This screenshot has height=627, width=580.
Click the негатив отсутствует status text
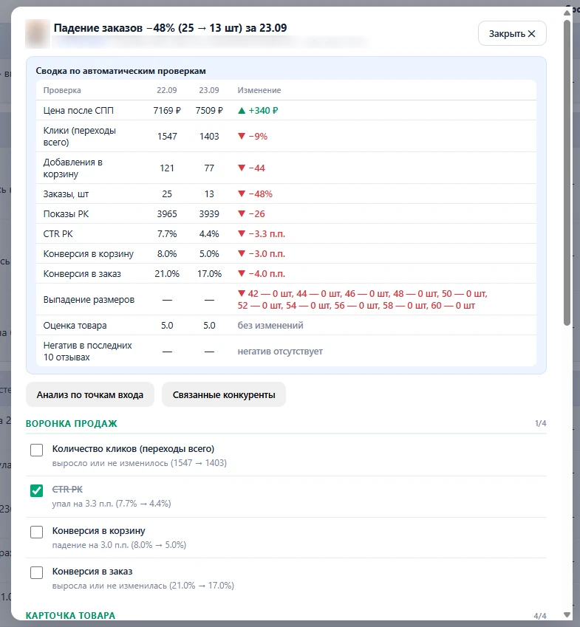pos(280,352)
